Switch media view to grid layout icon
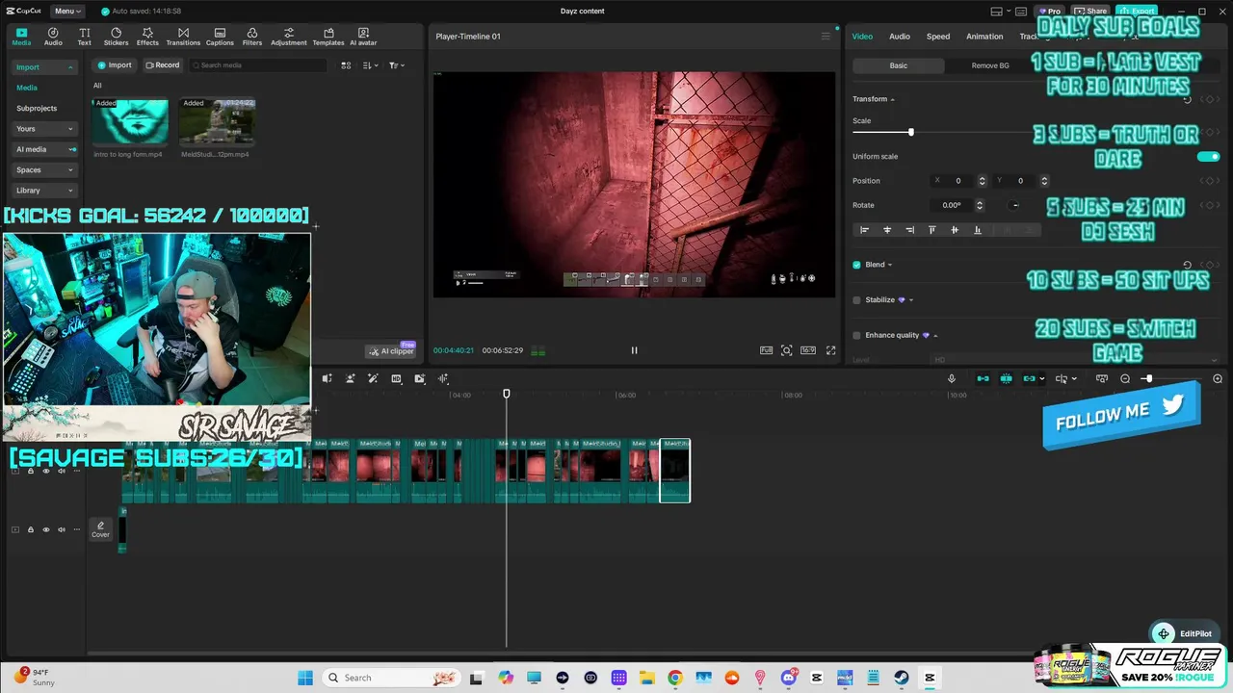Viewport: 1233px width, 693px height. [346, 65]
